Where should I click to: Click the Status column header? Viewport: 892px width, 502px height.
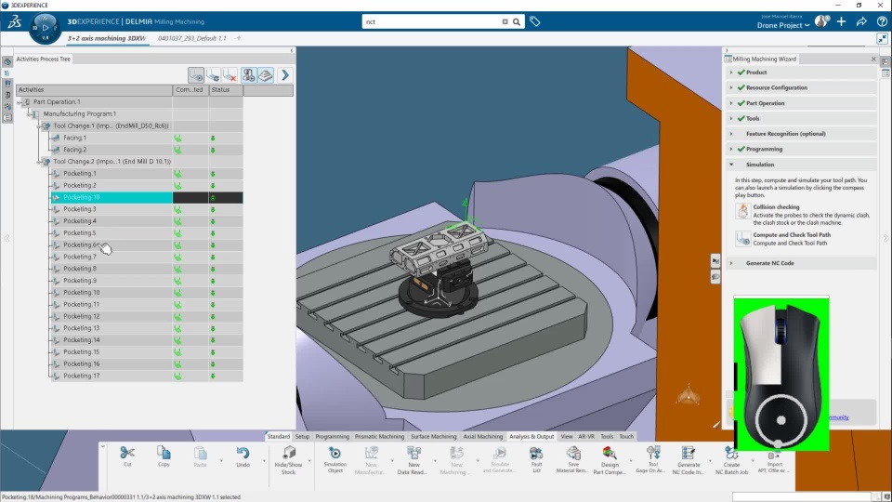(x=225, y=90)
